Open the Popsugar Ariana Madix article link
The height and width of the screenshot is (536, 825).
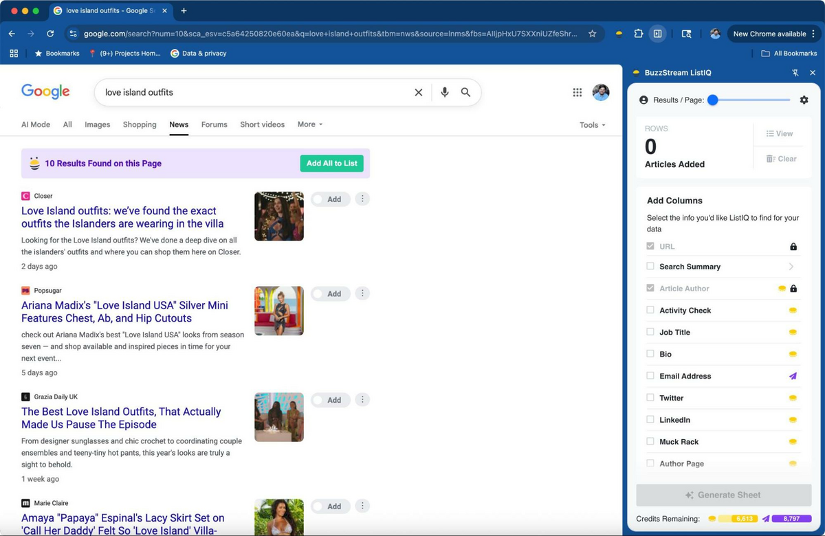pos(124,311)
